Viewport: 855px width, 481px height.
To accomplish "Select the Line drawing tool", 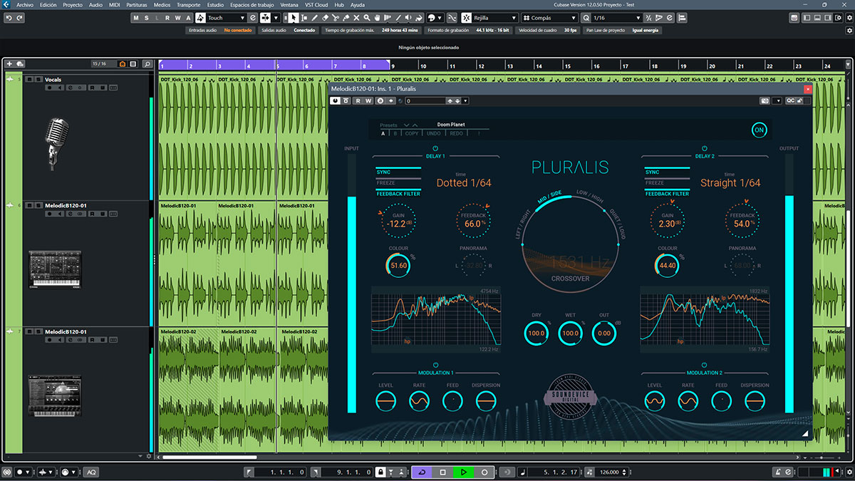I will 399,18.
